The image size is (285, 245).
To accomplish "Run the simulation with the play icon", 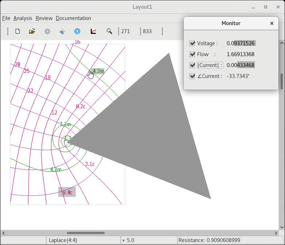I will (x=77, y=31).
